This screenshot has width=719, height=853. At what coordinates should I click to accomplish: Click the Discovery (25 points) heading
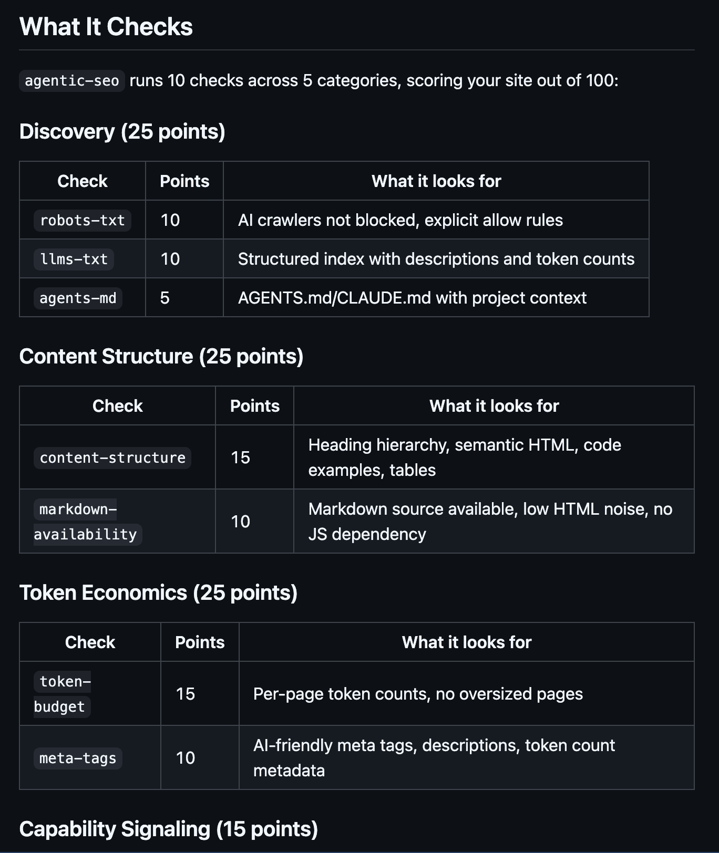[122, 131]
